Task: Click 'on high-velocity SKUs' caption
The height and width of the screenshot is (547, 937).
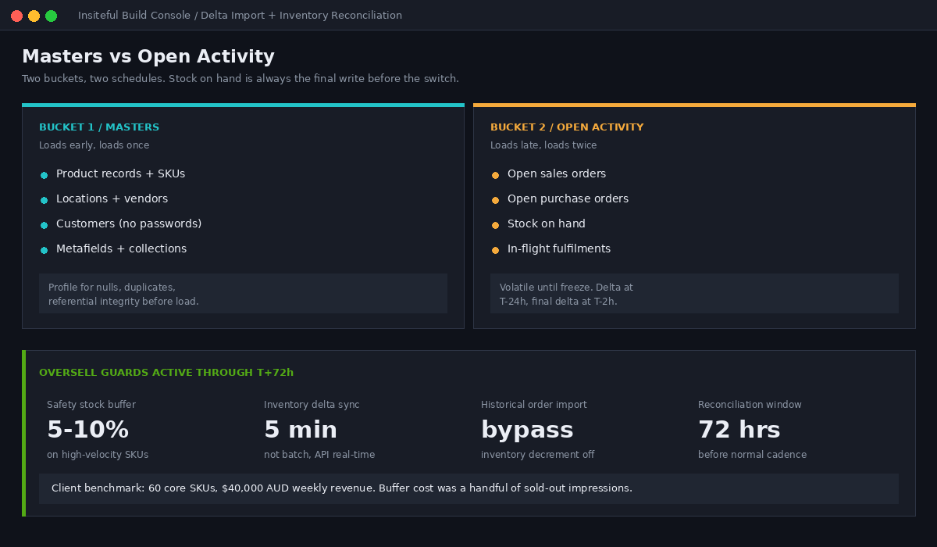Action: pos(98,455)
